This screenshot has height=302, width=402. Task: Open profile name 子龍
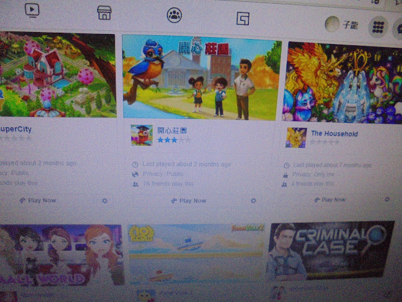click(x=350, y=25)
